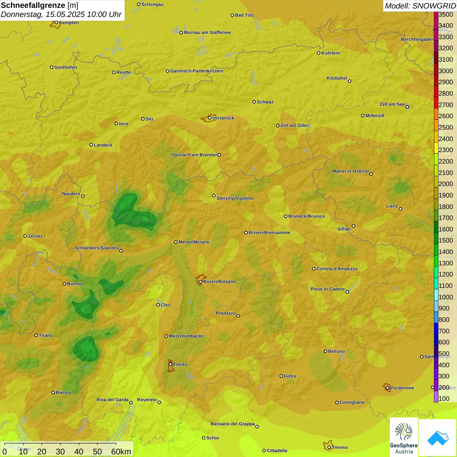Click the Pieve di Cadore label
457x457 pixels.
tap(328, 289)
